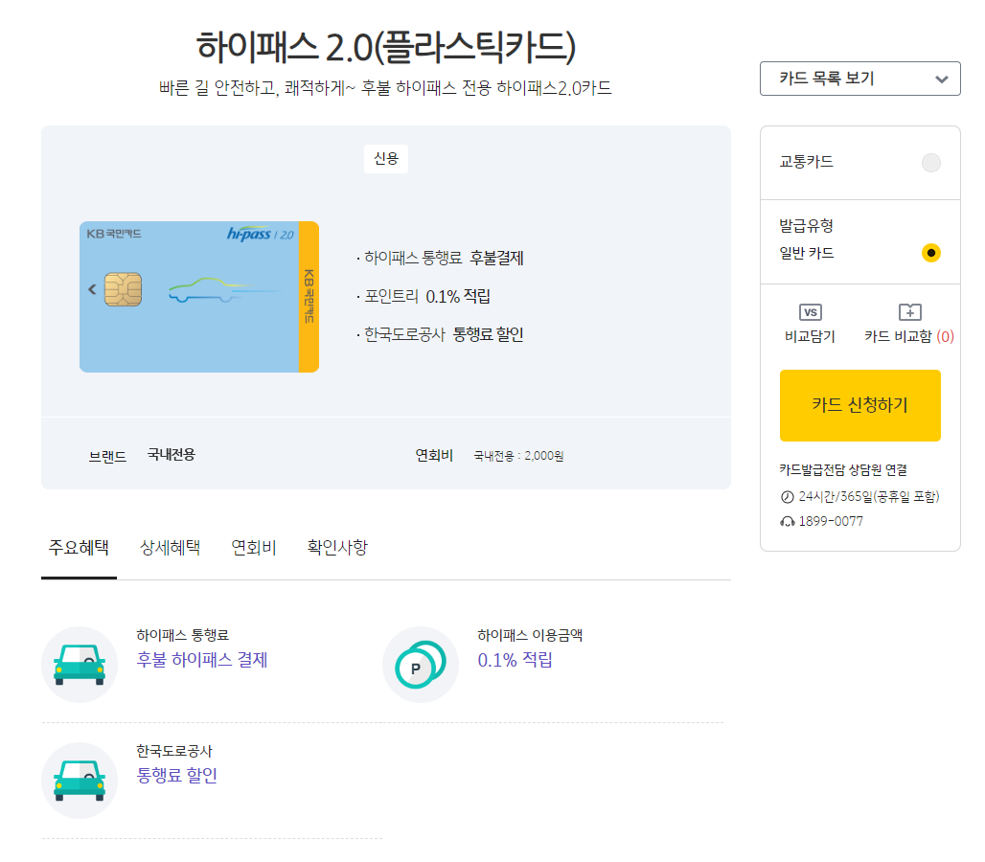The width and height of the screenshot is (985, 862).
Task: Click the hi-pass card image thumbnail
Action: pyautogui.click(x=199, y=297)
